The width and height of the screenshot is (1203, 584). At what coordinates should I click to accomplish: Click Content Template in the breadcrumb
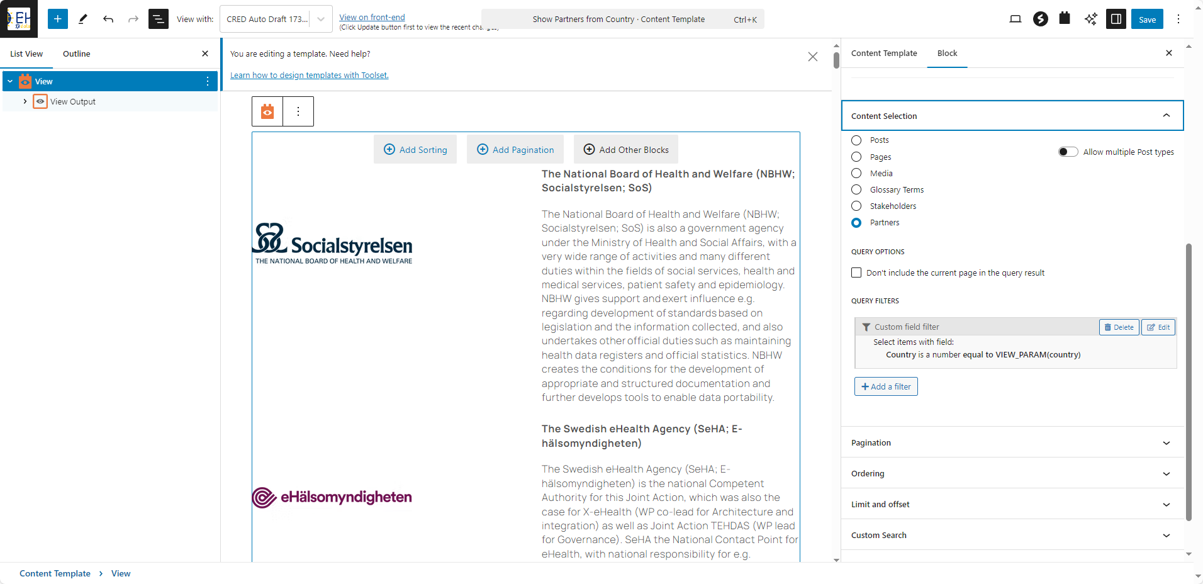[55, 573]
